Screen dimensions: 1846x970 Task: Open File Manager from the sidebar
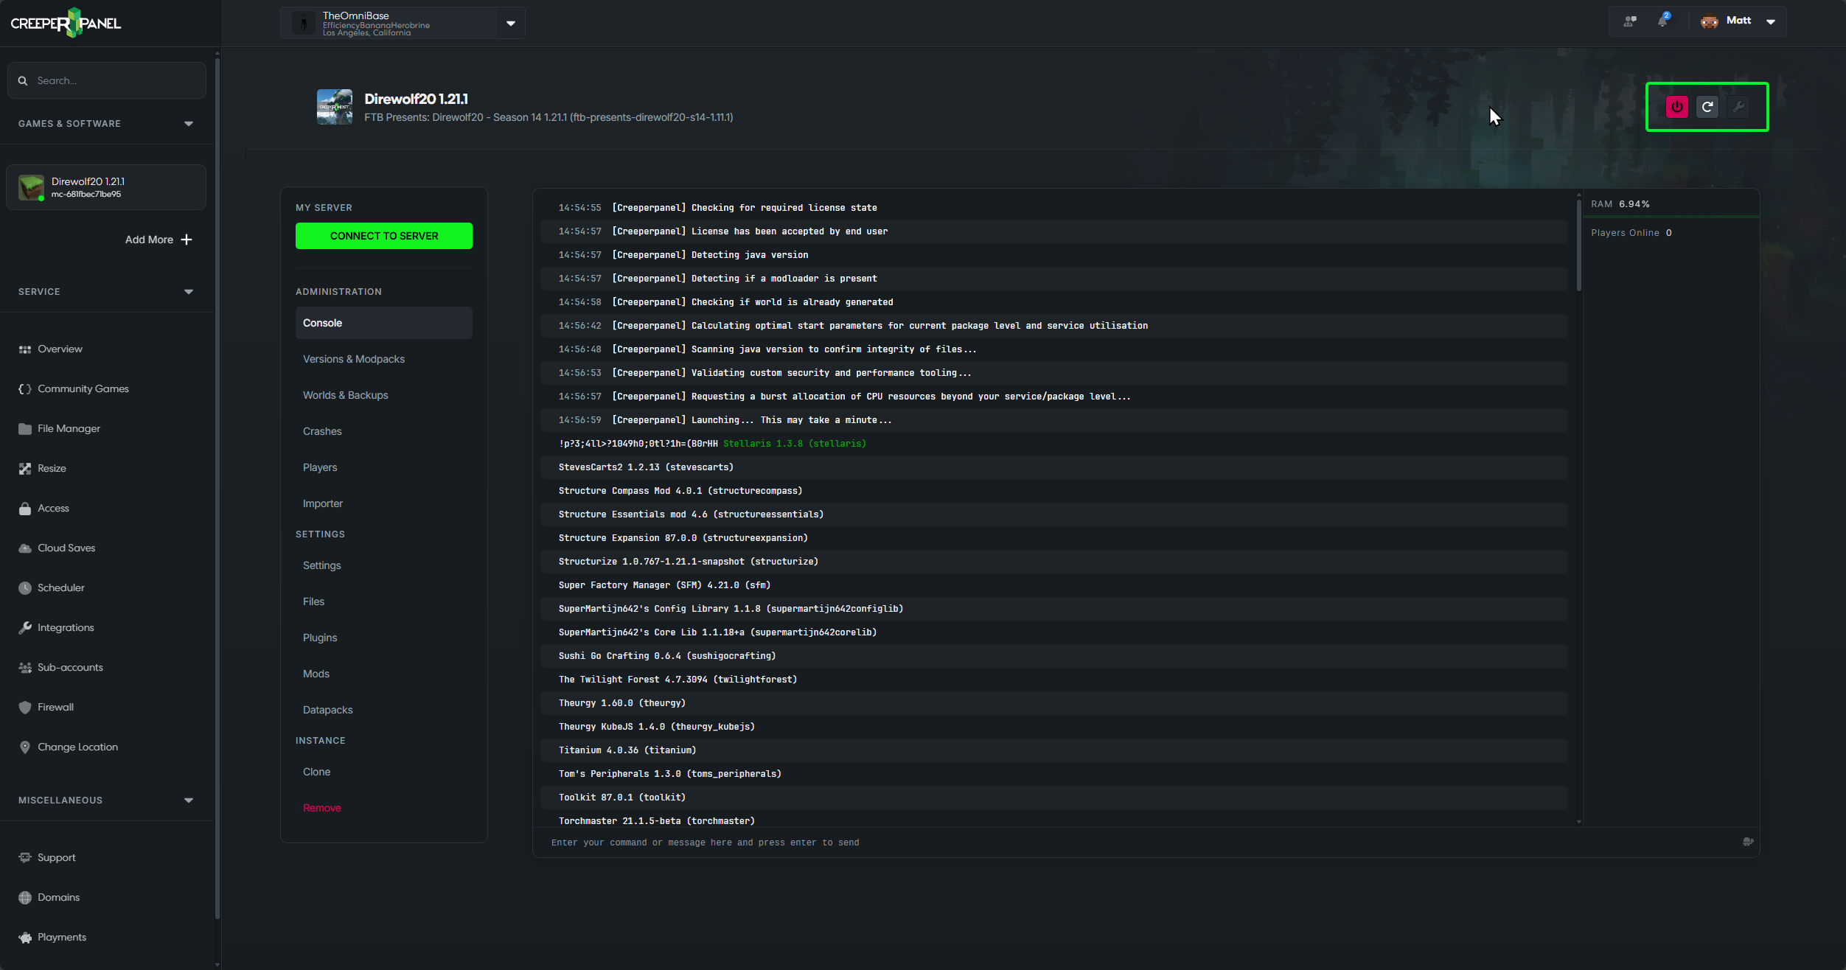(x=69, y=428)
